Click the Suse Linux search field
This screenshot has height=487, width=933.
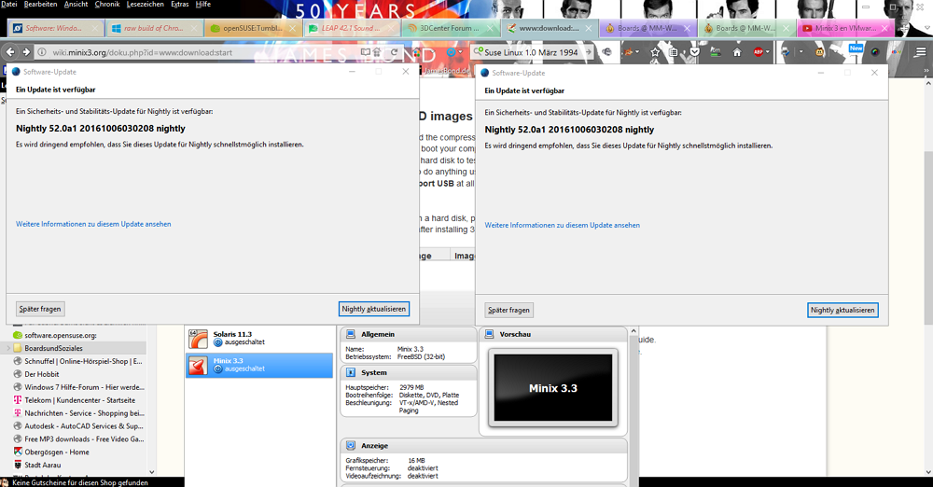click(x=533, y=52)
